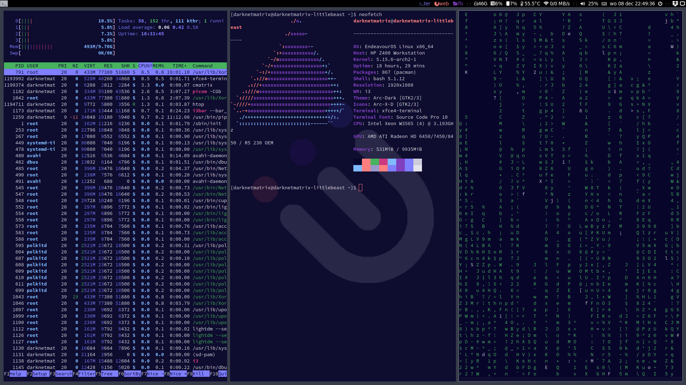Select the (sd-pam) process row
686x385 pixels.
(115, 355)
